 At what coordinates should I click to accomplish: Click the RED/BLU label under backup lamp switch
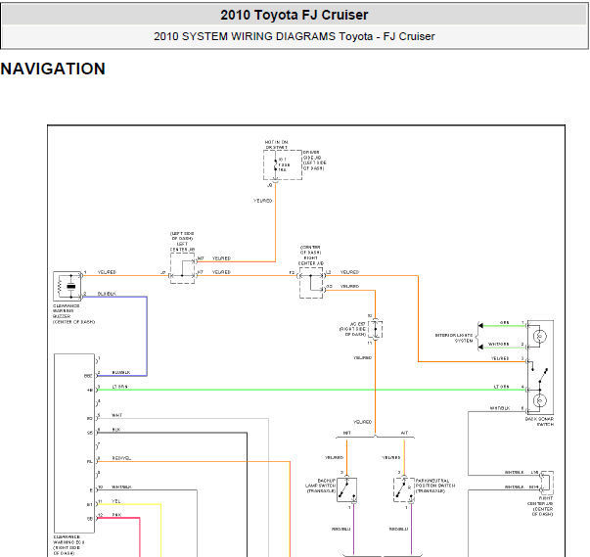pyautogui.click(x=340, y=529)
